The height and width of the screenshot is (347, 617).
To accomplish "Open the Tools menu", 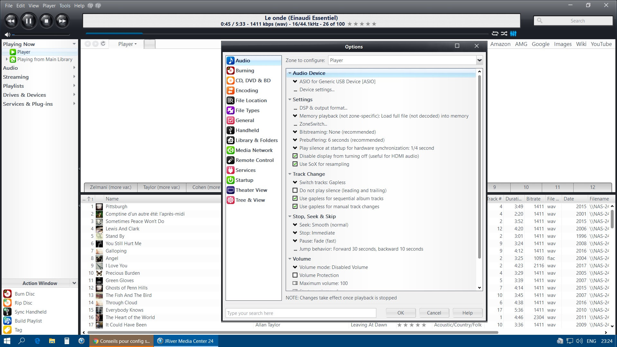I will point(65,5).
